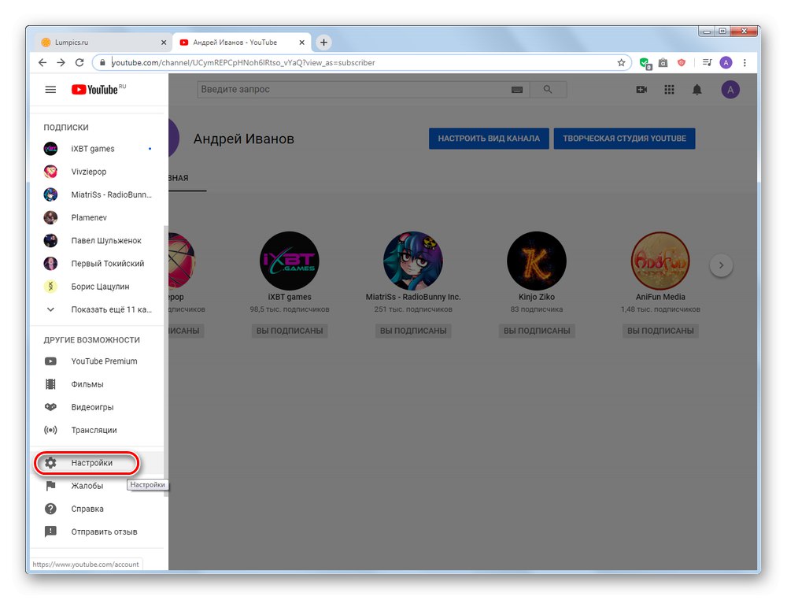Screen dimensions: 787x600
Task: Click the Жалобы menu label
Action: click(x=87, y=486)
